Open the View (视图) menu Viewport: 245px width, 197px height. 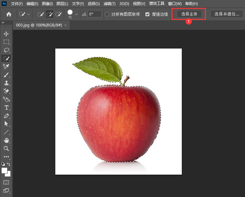pyautogui.click(x=139, y=3)
